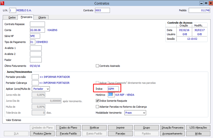Click the Sessão time 12:10:02

pos(192,39)
